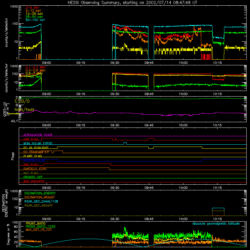Viewport: 250px width, 250px height.
Task: Click the DECIMATION_WEIGHT legend label
Action: pos(40,197)
